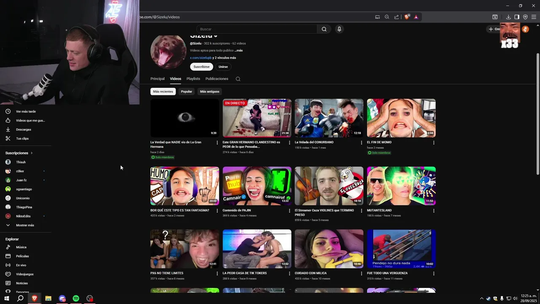This screenshot has height=304, width=540.
Task: Open Discord from the taskbar
Action: point(62,299)
